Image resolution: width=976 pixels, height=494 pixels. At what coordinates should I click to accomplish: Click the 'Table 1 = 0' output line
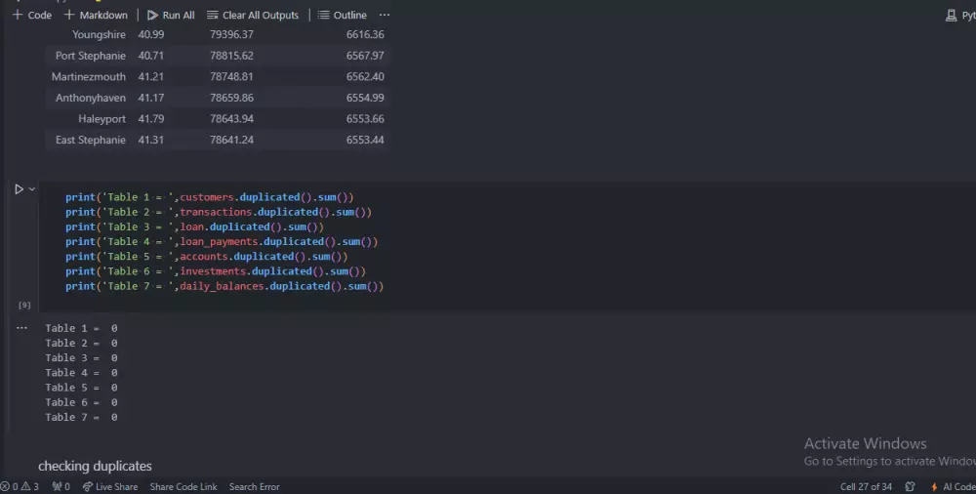[x=81, y=328]
